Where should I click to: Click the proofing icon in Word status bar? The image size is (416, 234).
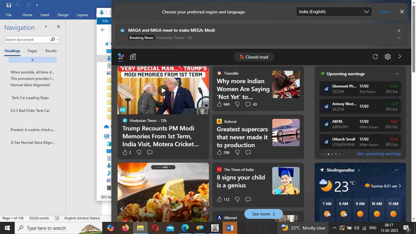click(x=57, y=218)
